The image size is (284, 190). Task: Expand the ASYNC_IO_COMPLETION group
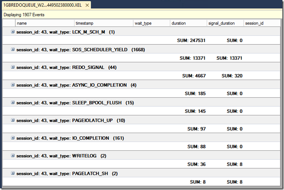(12, 85)
